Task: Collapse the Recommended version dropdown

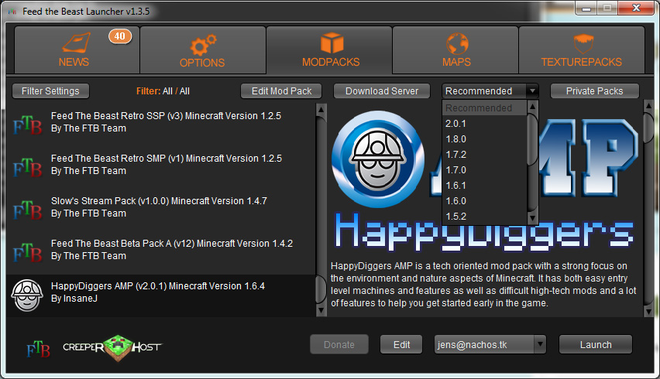Action: pos(531,91)
